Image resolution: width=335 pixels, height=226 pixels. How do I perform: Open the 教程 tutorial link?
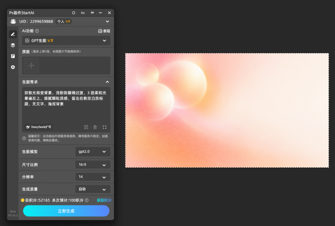click(x=104, y=31)
